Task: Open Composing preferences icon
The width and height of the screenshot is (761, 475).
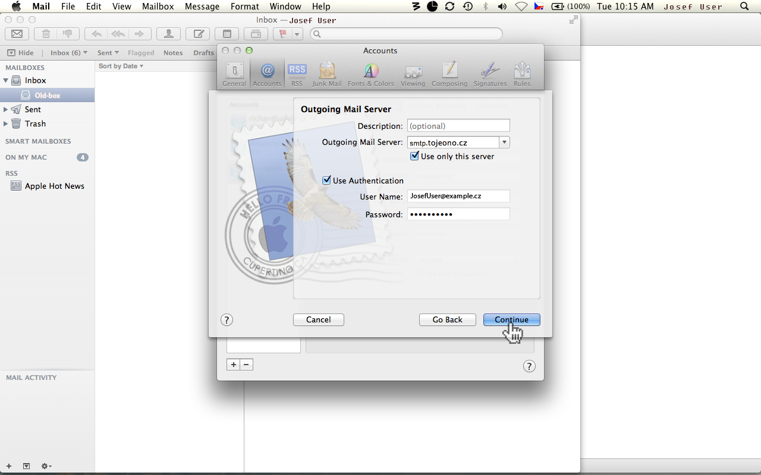Action: (449, 74)
